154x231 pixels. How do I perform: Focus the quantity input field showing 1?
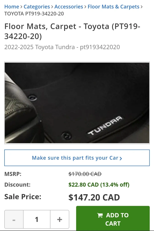(37, 219)
